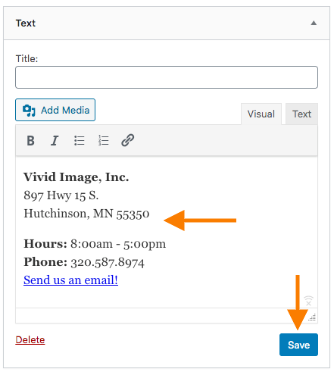
Task: Save the Text widget
Action: tap(298, 345)
